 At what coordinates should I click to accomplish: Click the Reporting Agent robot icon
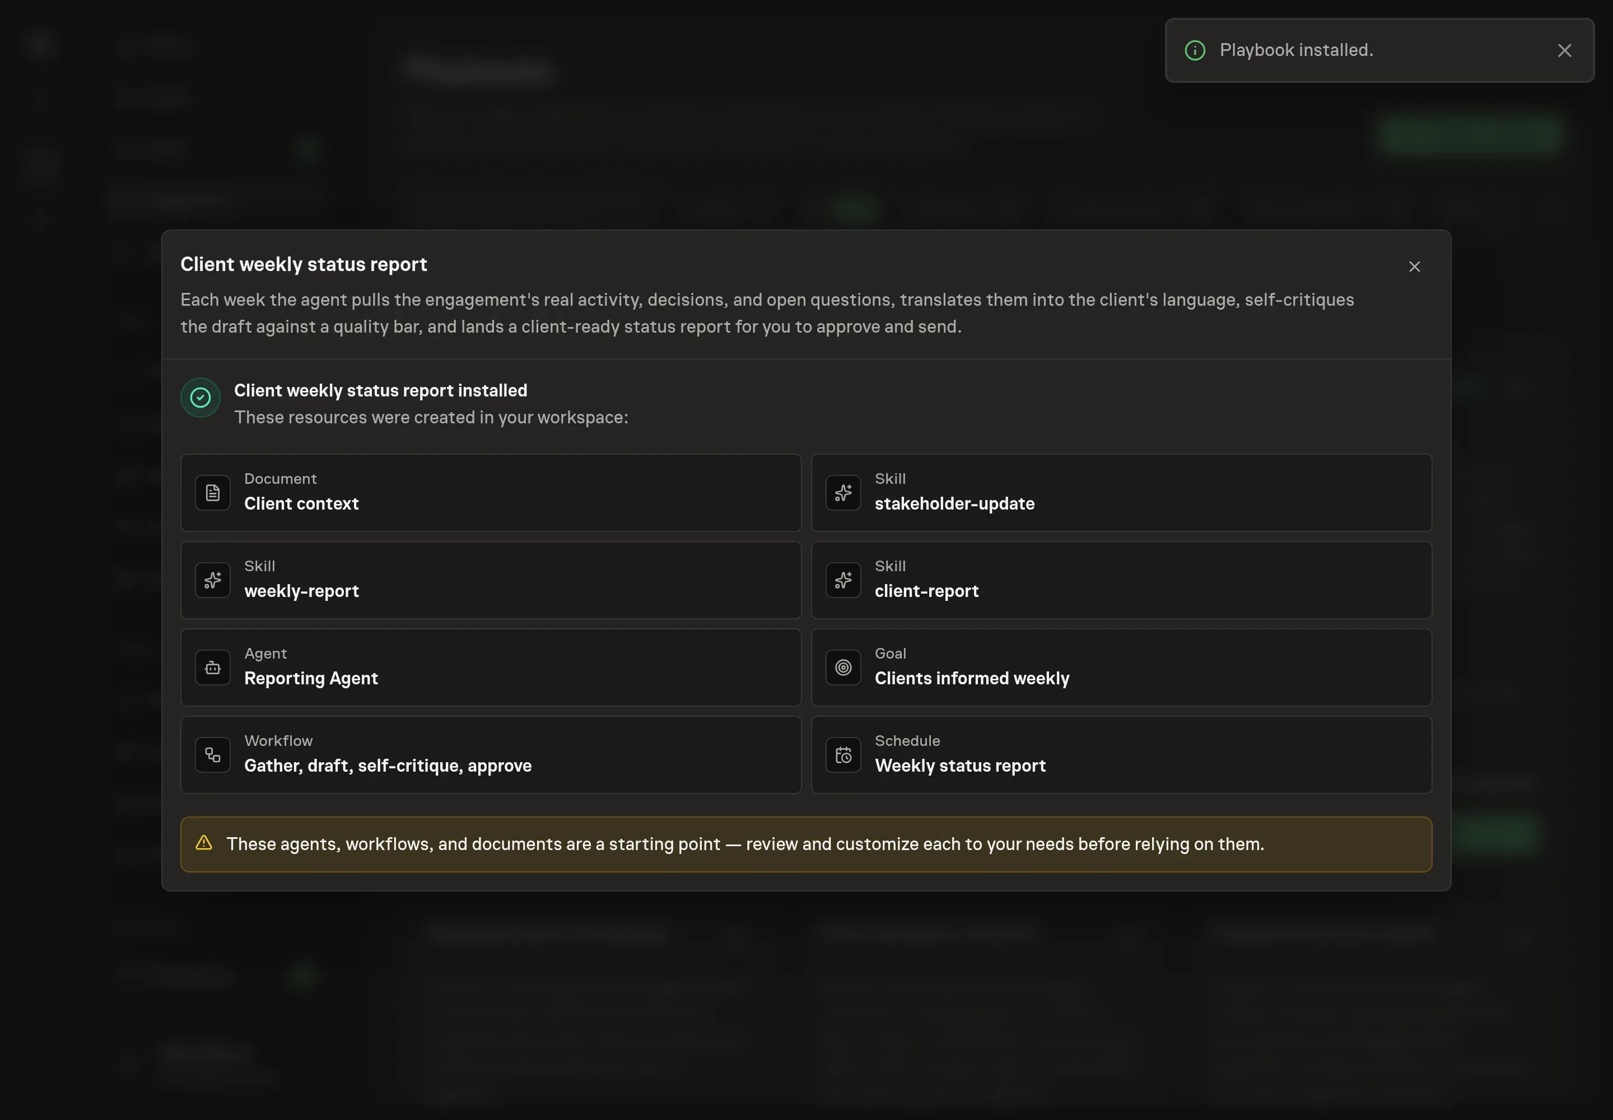pyautogui.click(x=213, y=668)
